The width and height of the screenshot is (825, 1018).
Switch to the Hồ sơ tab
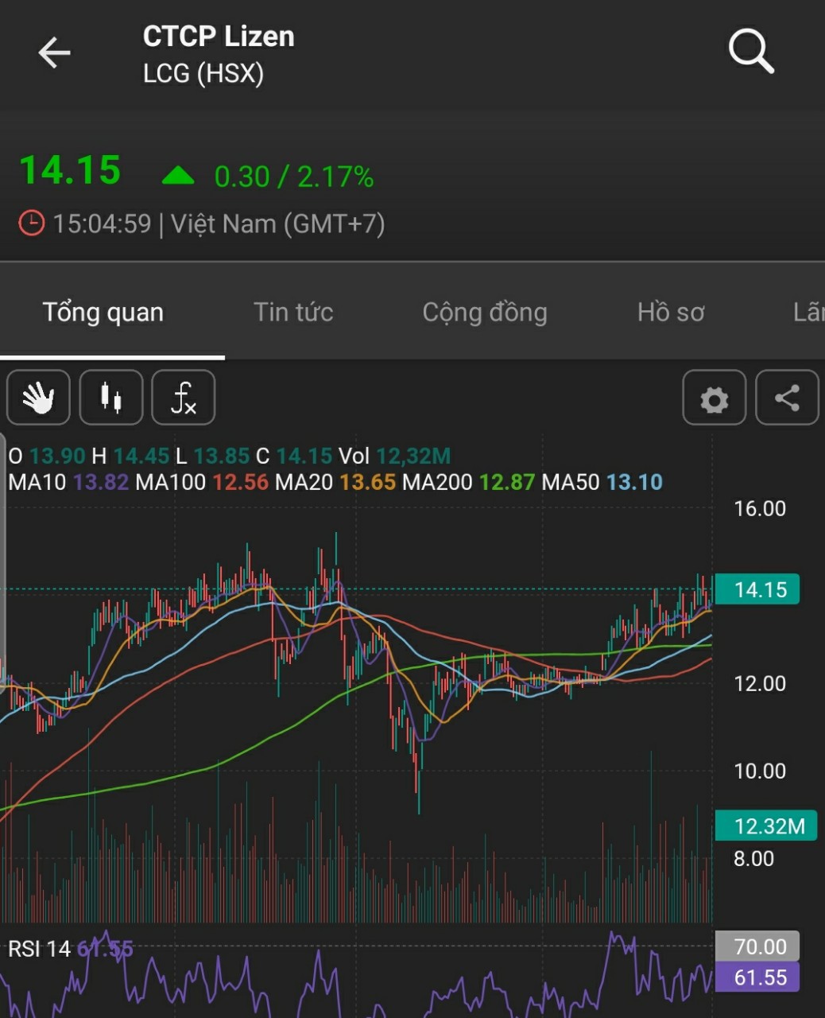click(671, 313)
